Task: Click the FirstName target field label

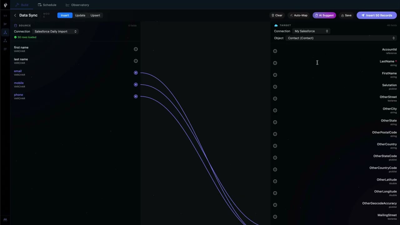Action: coord(389,73)
